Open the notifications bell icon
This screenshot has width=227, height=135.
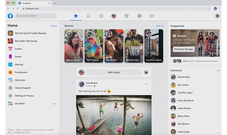(x=88, y=16)
